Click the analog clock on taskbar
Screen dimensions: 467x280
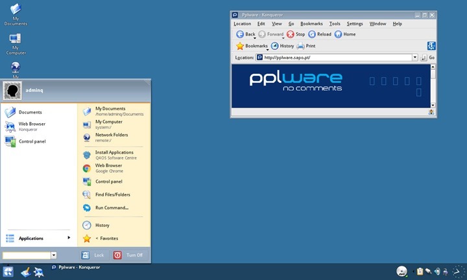click(458, 271)
